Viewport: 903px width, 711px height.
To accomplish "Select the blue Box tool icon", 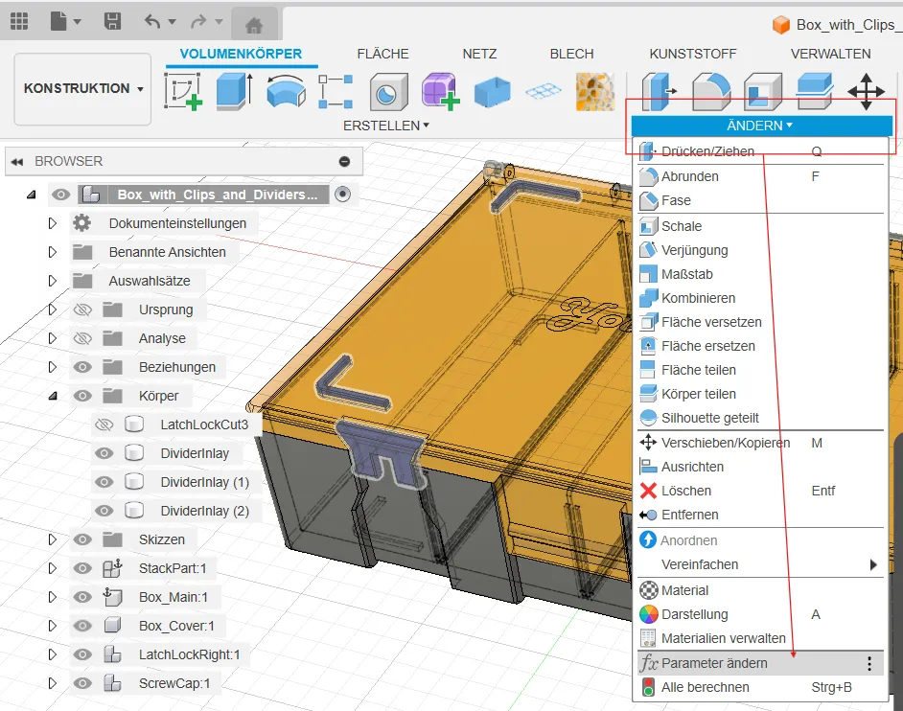I will coord(493,92).
